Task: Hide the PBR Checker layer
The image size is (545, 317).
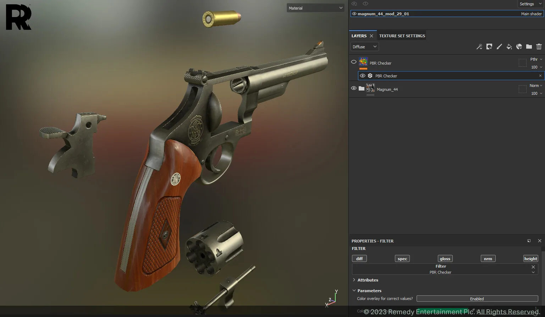Action: [x=354, y=62]
